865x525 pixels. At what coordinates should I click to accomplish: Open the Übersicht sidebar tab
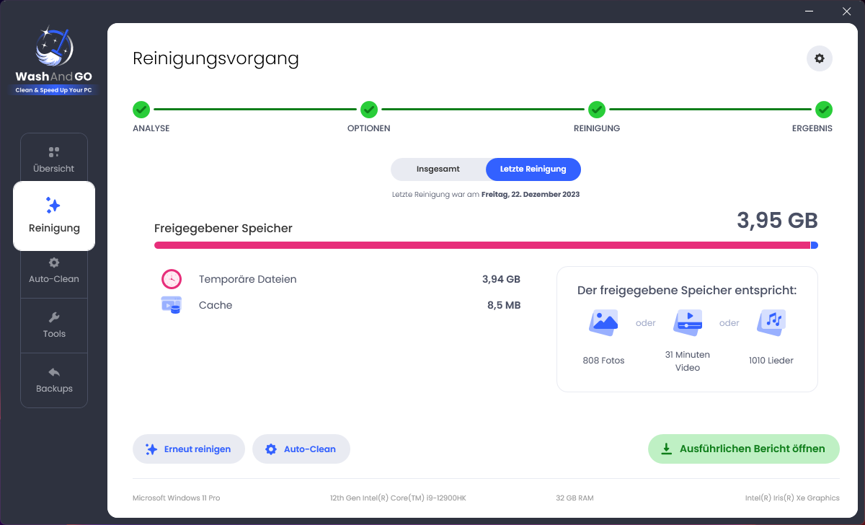coord(54,160)
